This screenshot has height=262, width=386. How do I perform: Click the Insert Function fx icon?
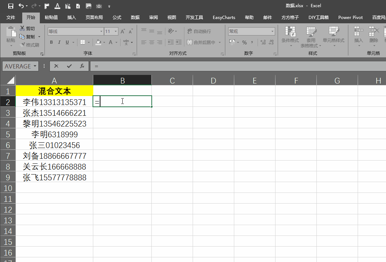tap(82, 66)
